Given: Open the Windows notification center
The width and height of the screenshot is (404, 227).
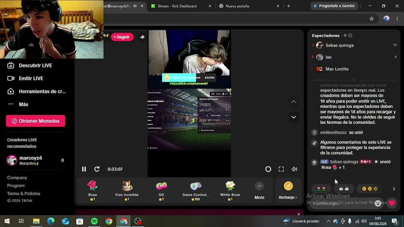Looking at the screenshot, I should coord(395,221).
